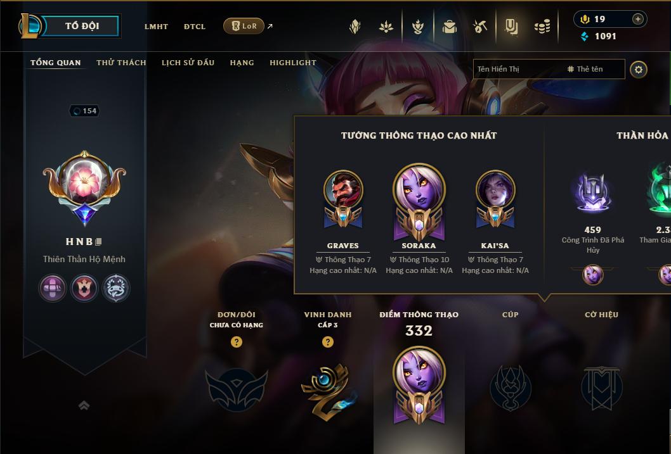Click the TỔ ĐỘI party button
671x454 pixels.
[x=81, y=26]
